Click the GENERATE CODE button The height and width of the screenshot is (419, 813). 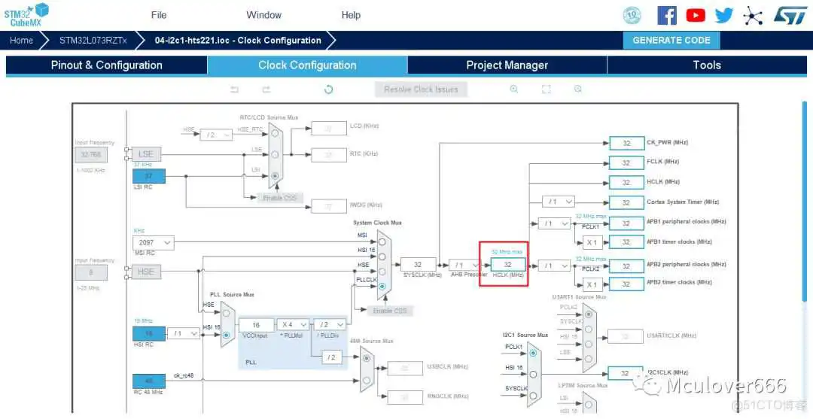(x=671, y=41)
